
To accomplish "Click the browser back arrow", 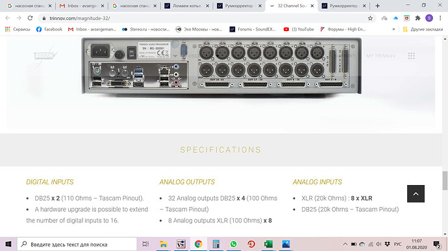I will click(x=8, y=18).
